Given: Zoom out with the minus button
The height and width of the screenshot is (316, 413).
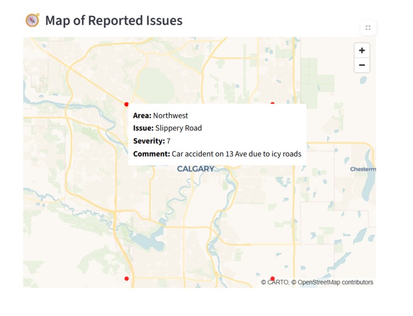Looking at the screenshot, I should 362,65.
